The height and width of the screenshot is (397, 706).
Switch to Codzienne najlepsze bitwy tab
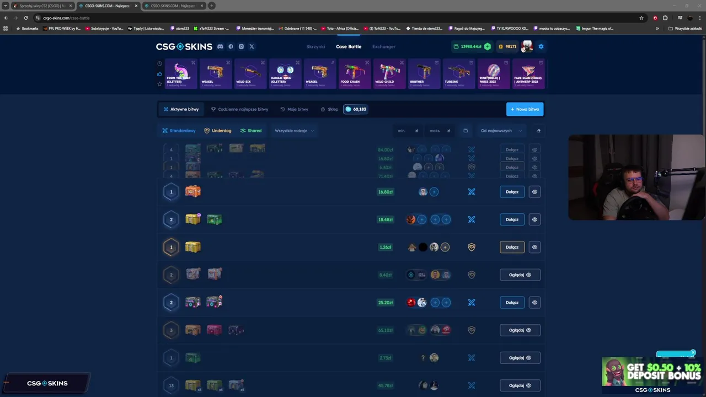239,109
